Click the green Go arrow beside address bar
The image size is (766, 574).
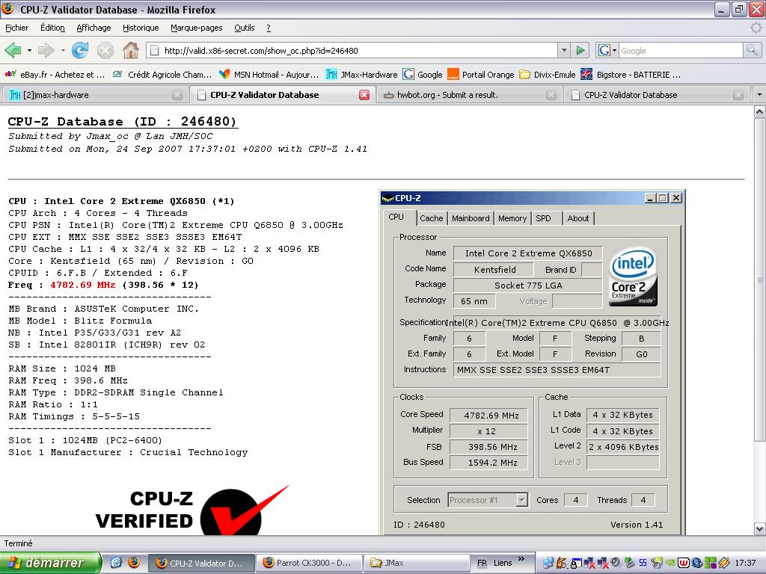pyautogui.click(x=580, y=50)
